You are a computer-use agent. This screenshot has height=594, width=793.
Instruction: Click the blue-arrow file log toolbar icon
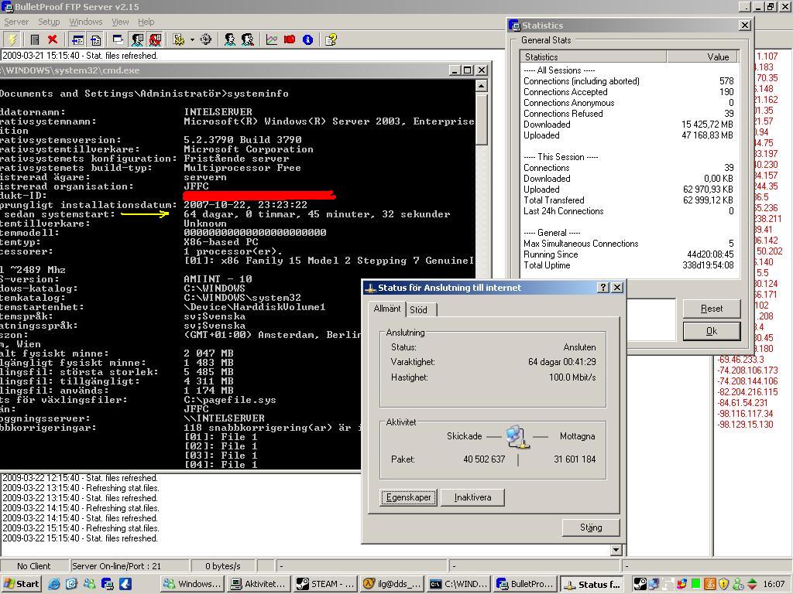pos(95,39)
